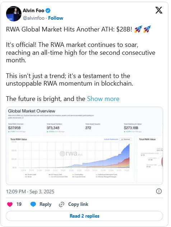The image size is (171, 227).
Task: Open the Alvin Foo display name
Action: pos(33,11)
